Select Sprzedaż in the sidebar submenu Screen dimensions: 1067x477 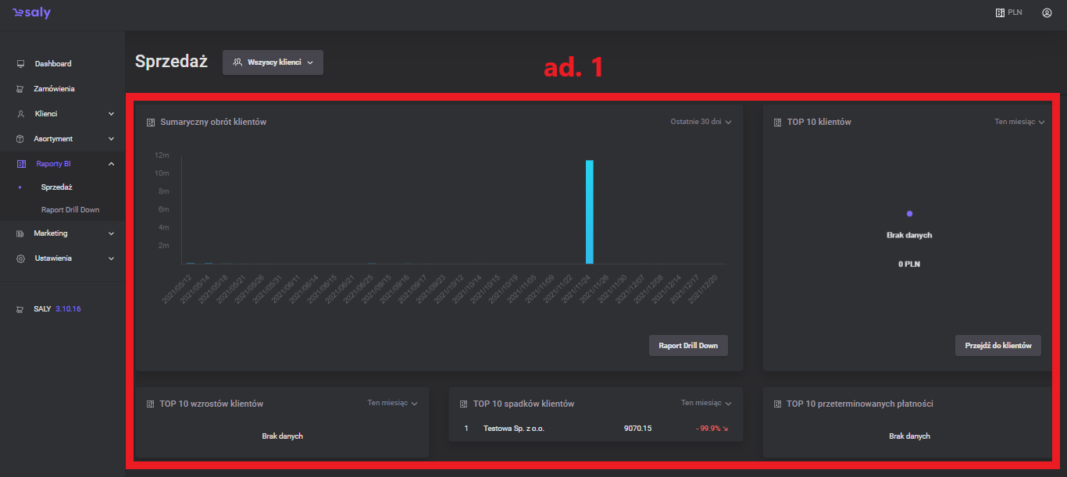(x=56, y=187)
